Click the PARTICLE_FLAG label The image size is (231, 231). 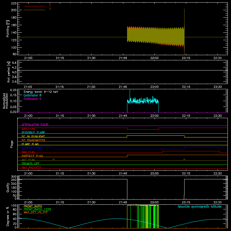(32, 156)
